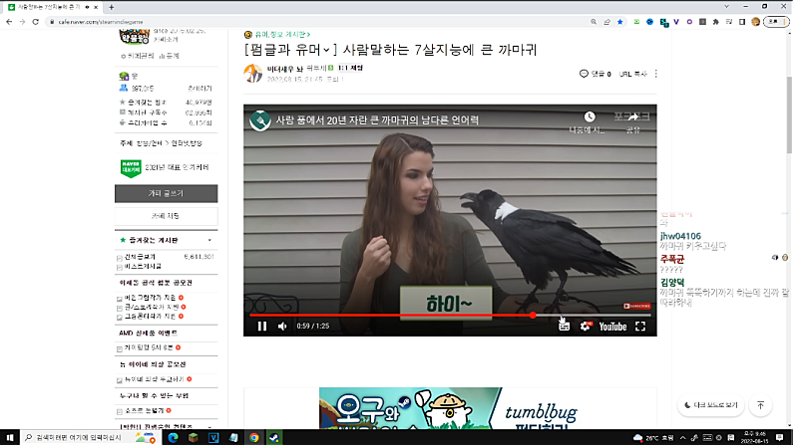The height and width of the screenshot is (448, 798).
Task: Open the post's three-dot more menu
Action: (x=656, y=74)
